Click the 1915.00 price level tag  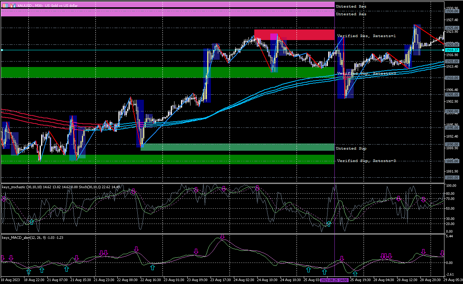(452, 61)
